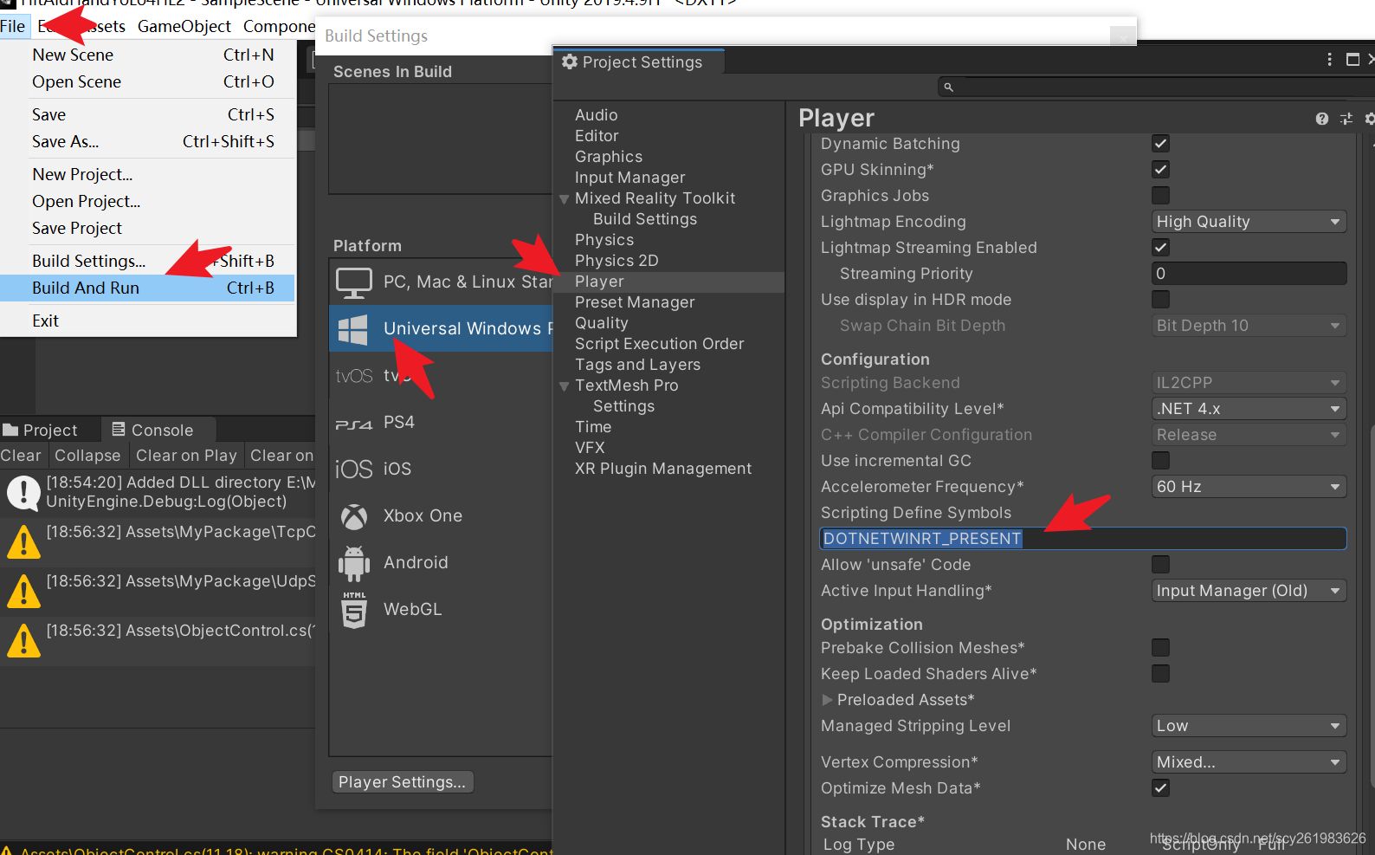Image resolution: width=1375 pixels, height=855 pixels.
Task: Choose Save As... from File menu
Action: [x=148, y=141]
